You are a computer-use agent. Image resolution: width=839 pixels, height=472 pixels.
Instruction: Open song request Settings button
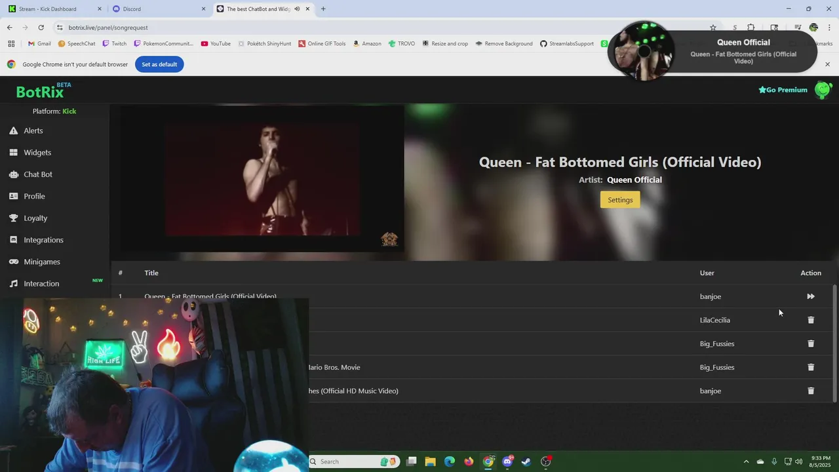pyautogui.click(x=620, y=200)
